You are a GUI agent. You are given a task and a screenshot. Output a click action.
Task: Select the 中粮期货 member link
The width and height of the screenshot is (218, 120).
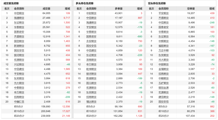[164, 79]
